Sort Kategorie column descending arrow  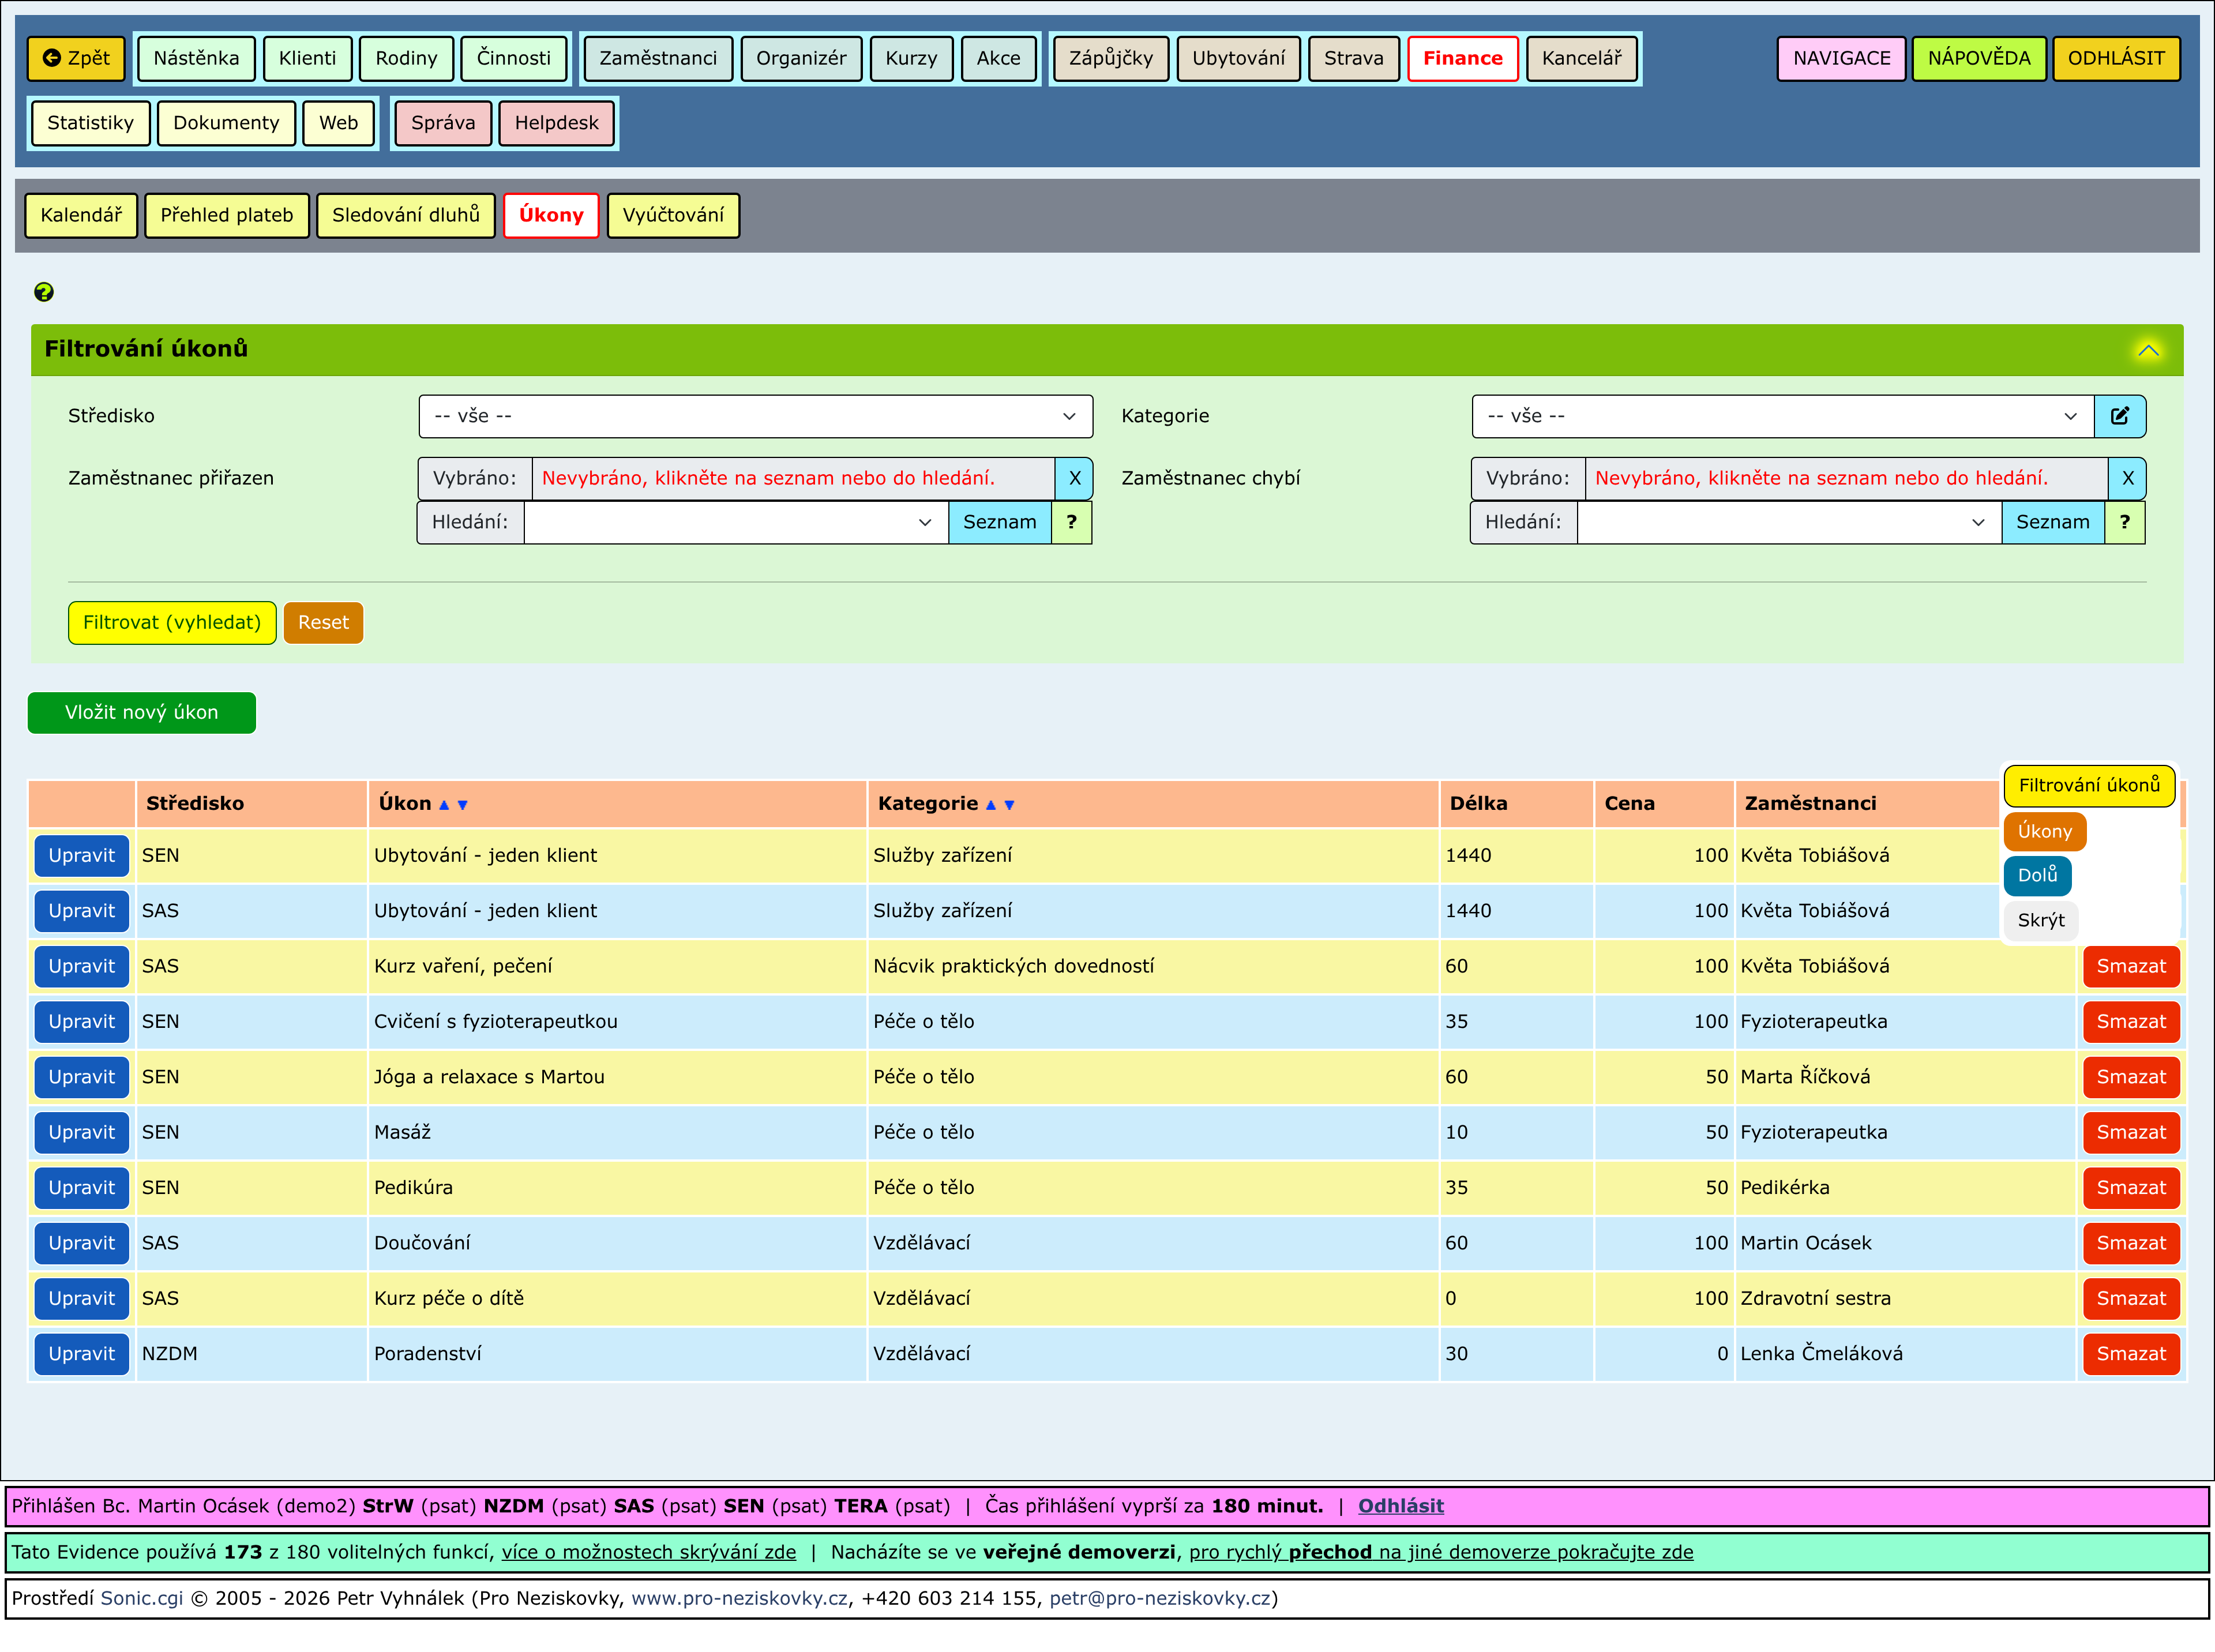pyautogui.click(x=1009, y=805)
